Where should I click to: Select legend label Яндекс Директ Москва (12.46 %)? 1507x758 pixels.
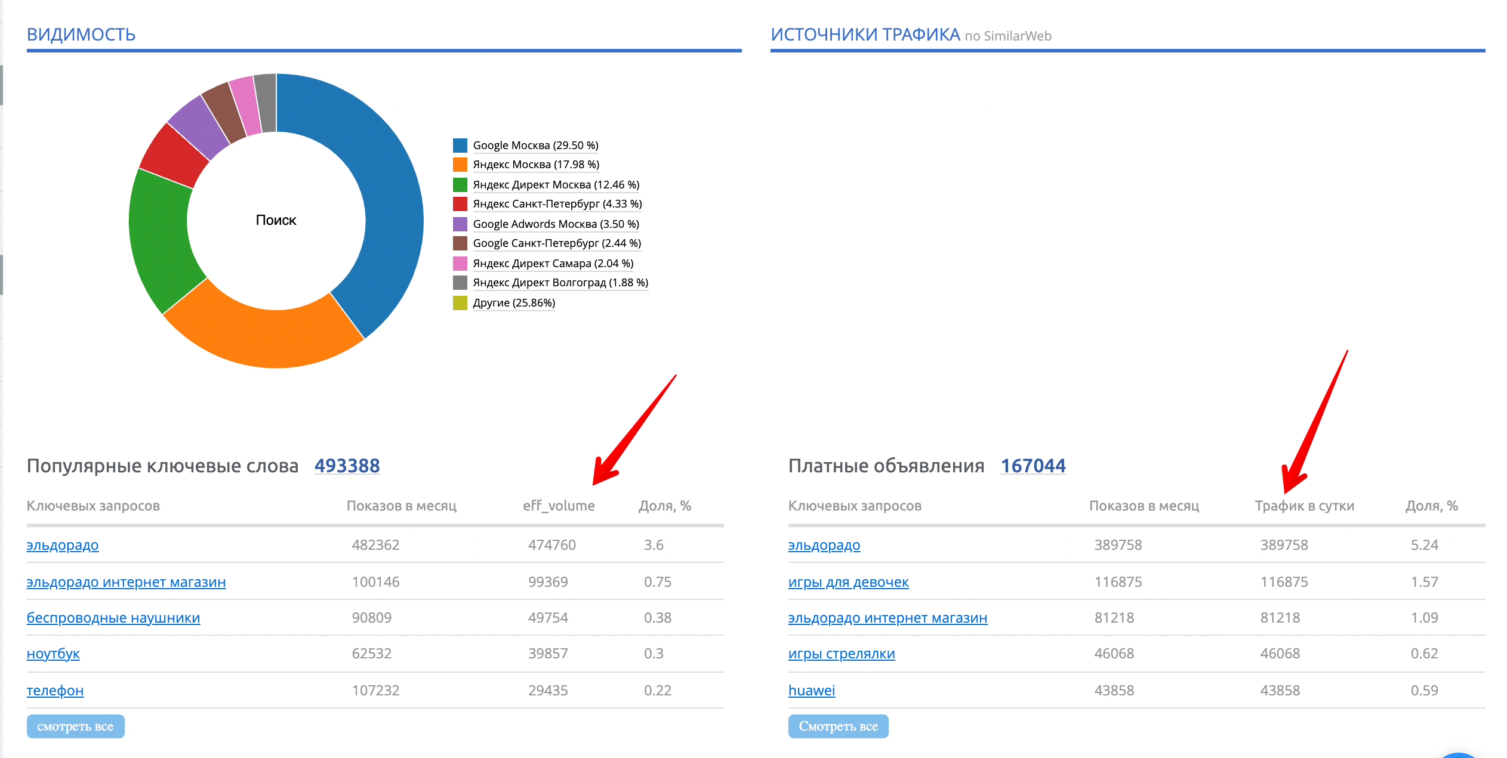tap(556, 184)
